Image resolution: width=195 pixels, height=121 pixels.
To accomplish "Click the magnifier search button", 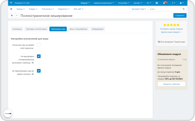I will coord(184,9).
